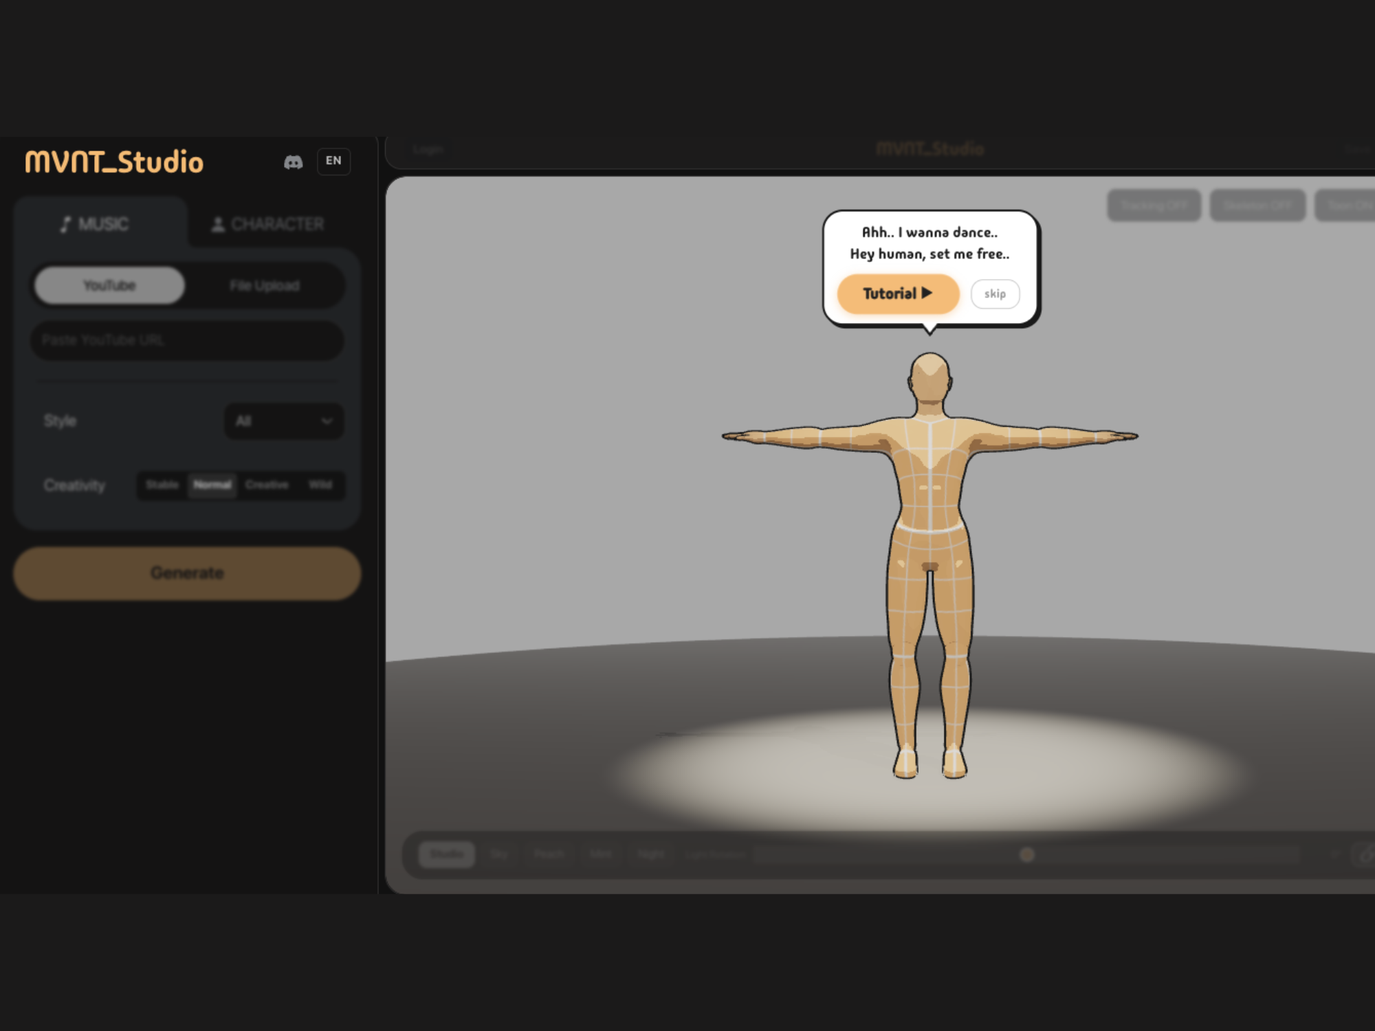Click the person icon on CHARACTER tab
The height and width of the screenshot is (1031, 1375).
click(217, 223)
